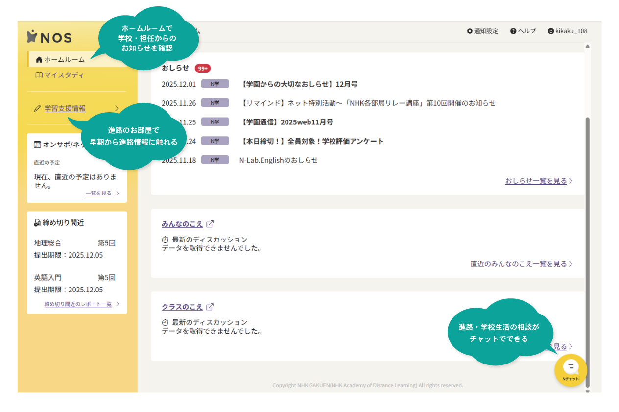
Task: Expand the 学習支援情報 chevron arrow
Action: [117, 108]
